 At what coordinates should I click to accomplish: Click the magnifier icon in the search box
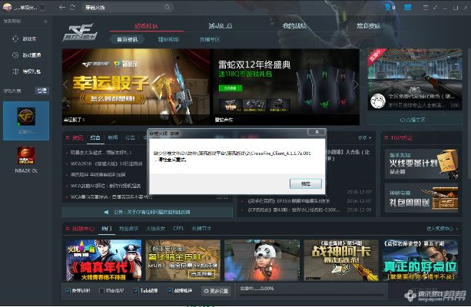point(167,7)
